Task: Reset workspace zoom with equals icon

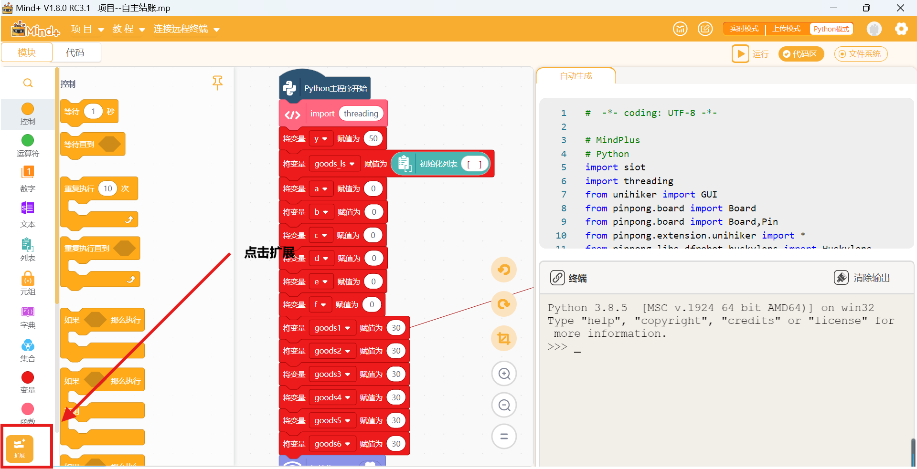Action: [x=504, y=437]
